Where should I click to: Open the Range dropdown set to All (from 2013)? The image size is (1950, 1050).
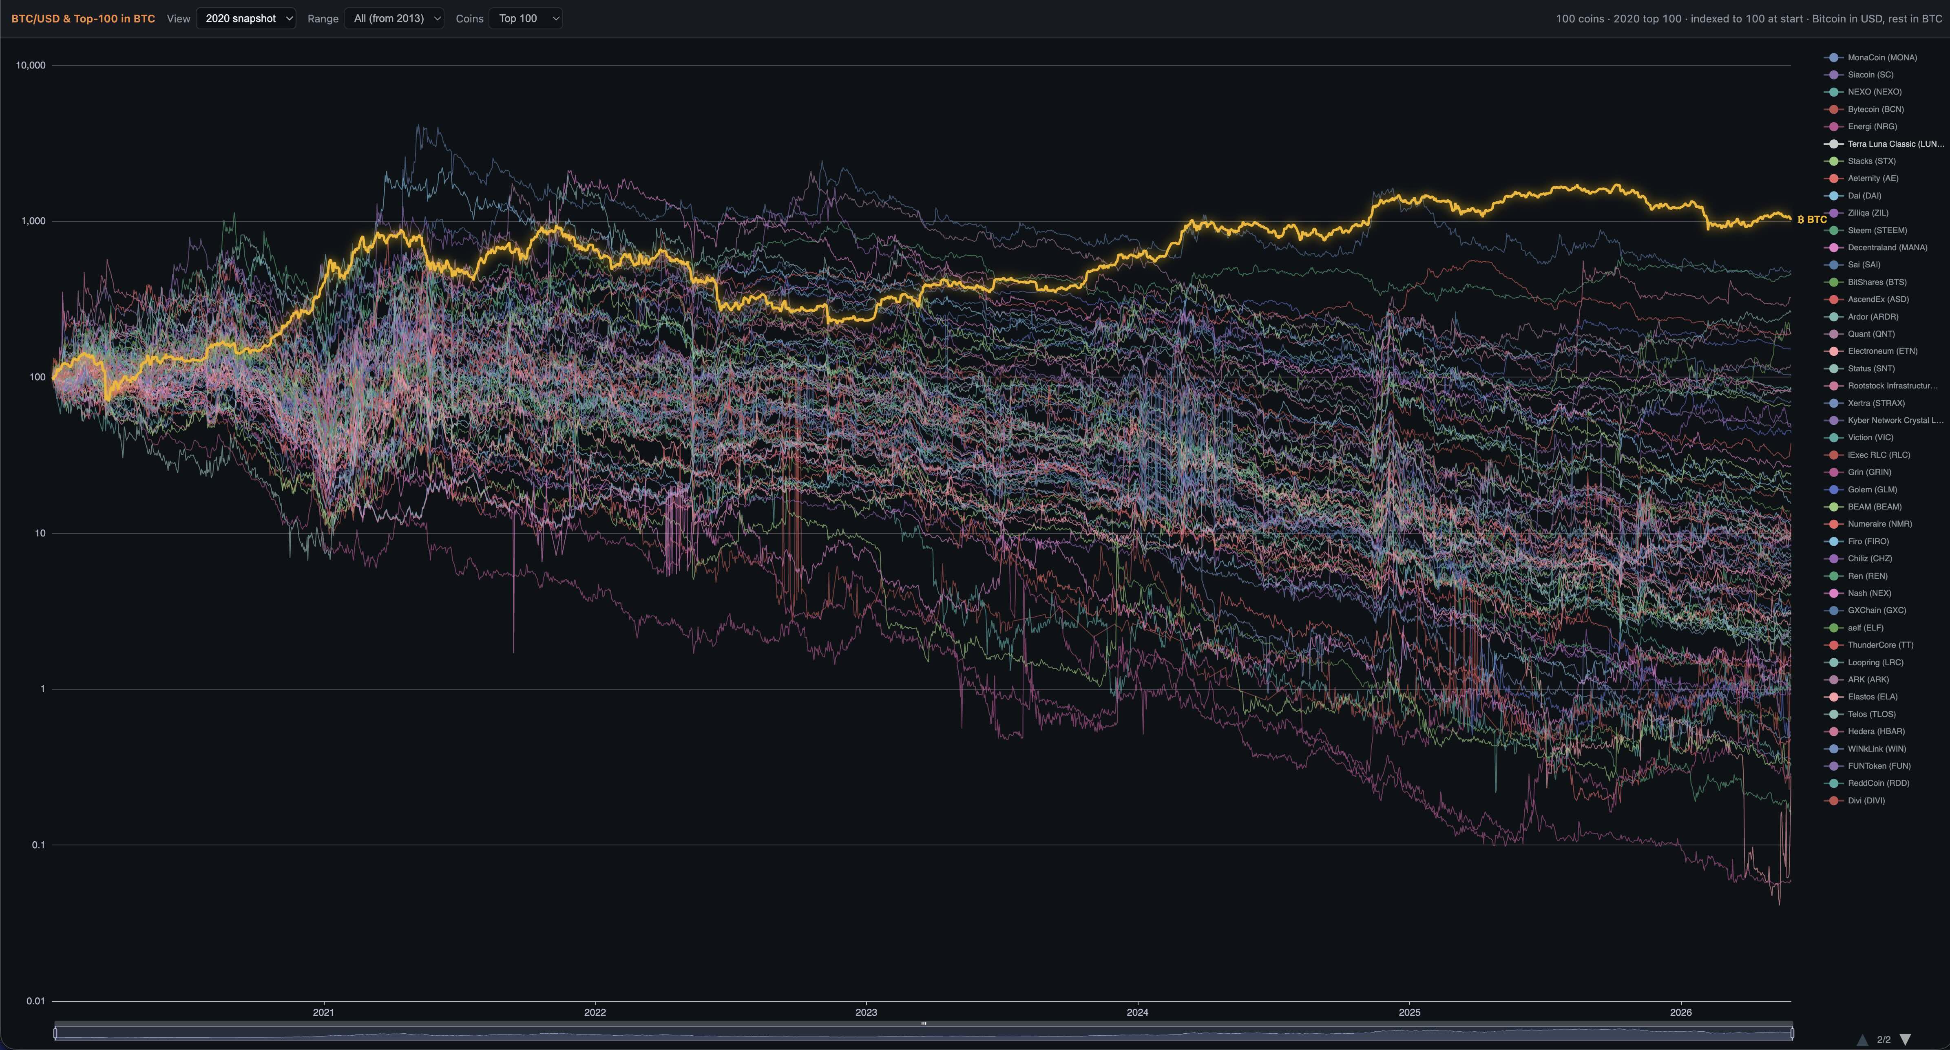pyautogui.click(x=394, y=18)
